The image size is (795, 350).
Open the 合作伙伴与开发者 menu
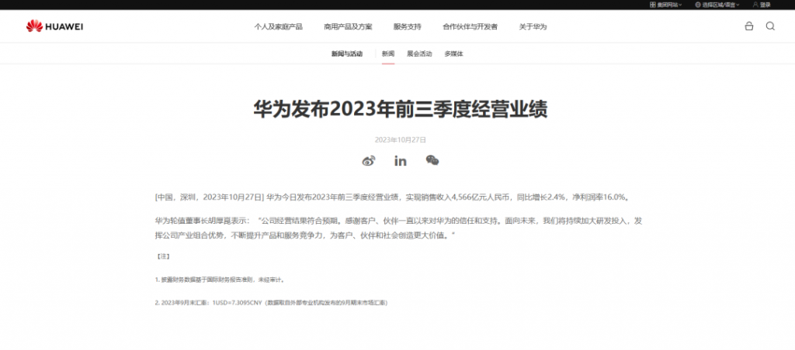click(470, 27)
